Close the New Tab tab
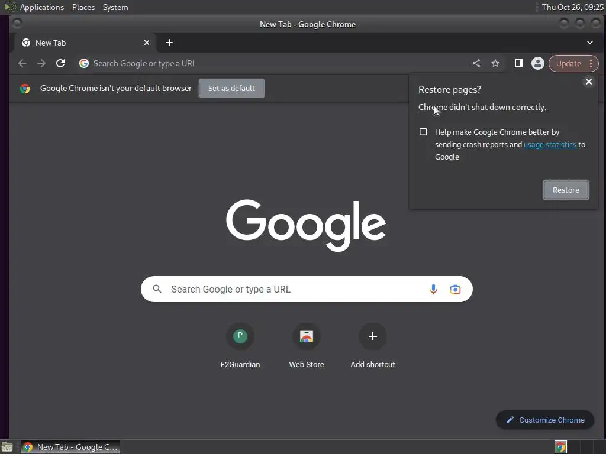Image resolution: width=606 pixels, height=454 pixels. coord(147,43)
